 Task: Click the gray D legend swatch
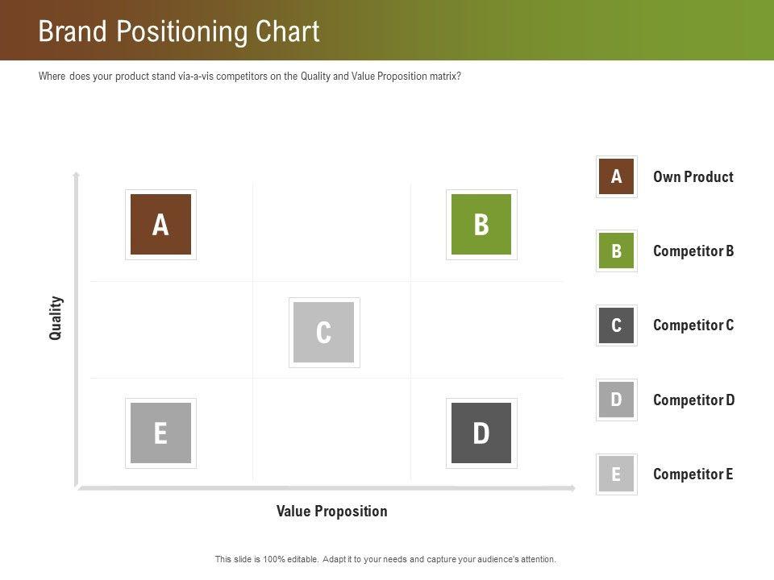point(617,400)
